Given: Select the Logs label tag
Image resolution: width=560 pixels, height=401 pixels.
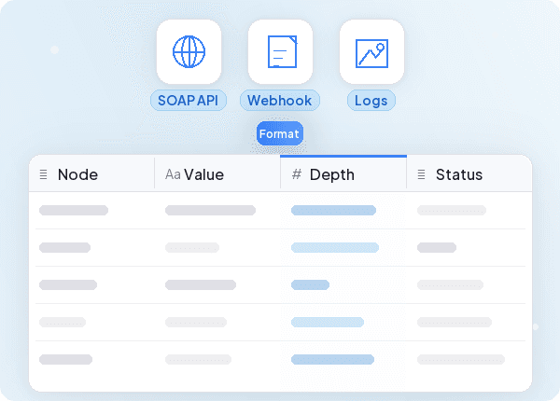Looking at the screenshot, I should 371,100.
